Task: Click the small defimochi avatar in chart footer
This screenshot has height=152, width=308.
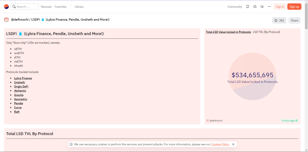Action: coord(208,121)
